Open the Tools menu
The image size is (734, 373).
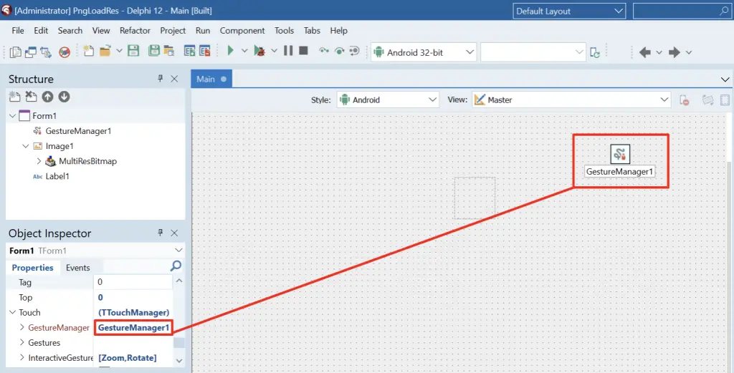click(x=284, y=30)
